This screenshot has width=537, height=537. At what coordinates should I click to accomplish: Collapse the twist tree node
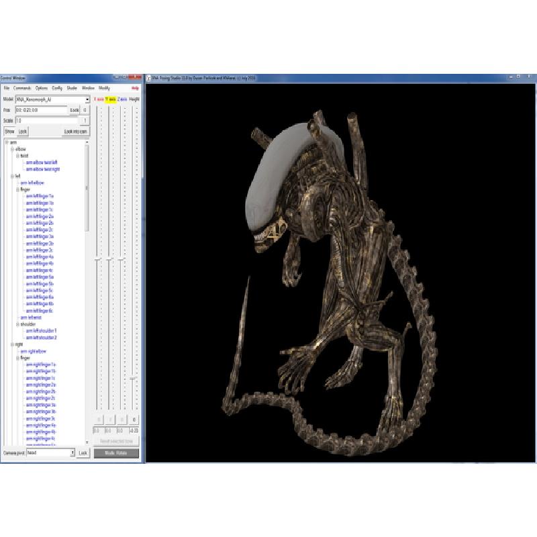coord(18,156)
